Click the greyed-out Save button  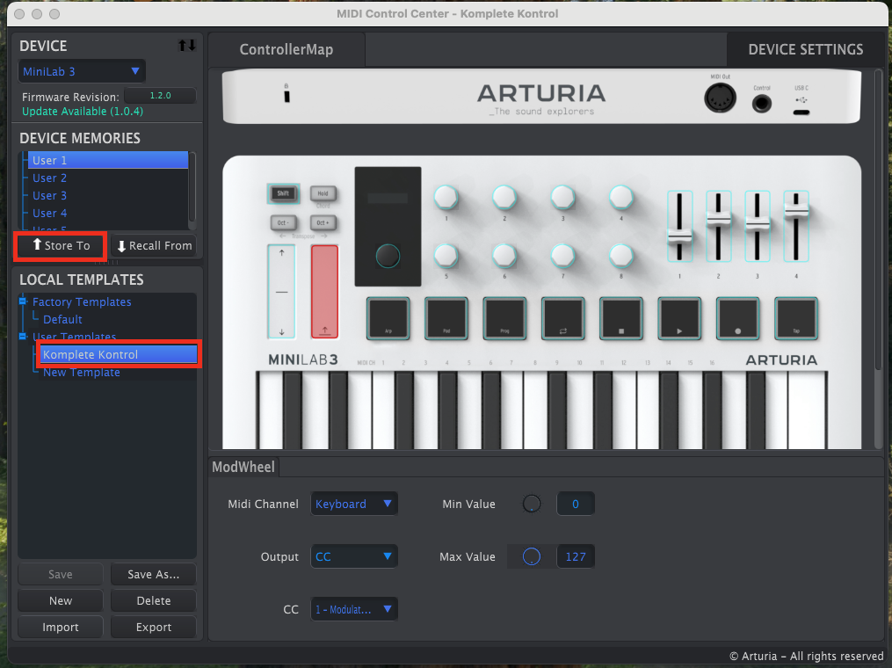[61, 575]
